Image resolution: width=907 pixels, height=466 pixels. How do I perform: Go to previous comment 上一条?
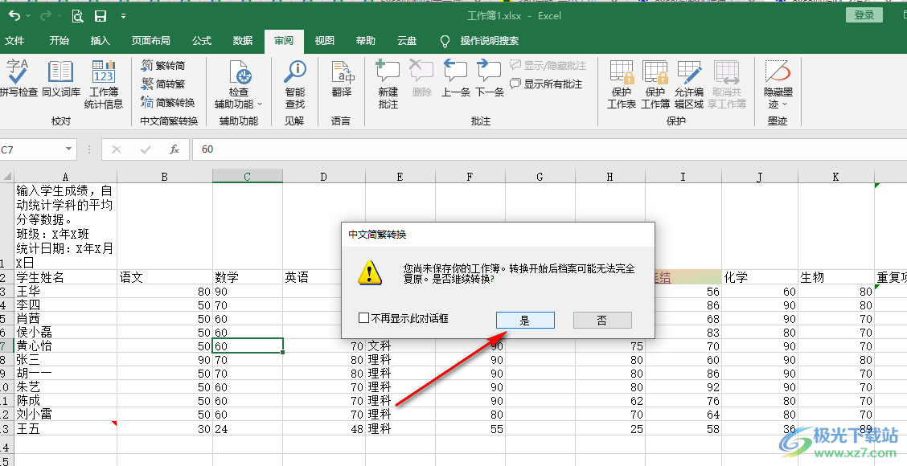coord(456,79)
